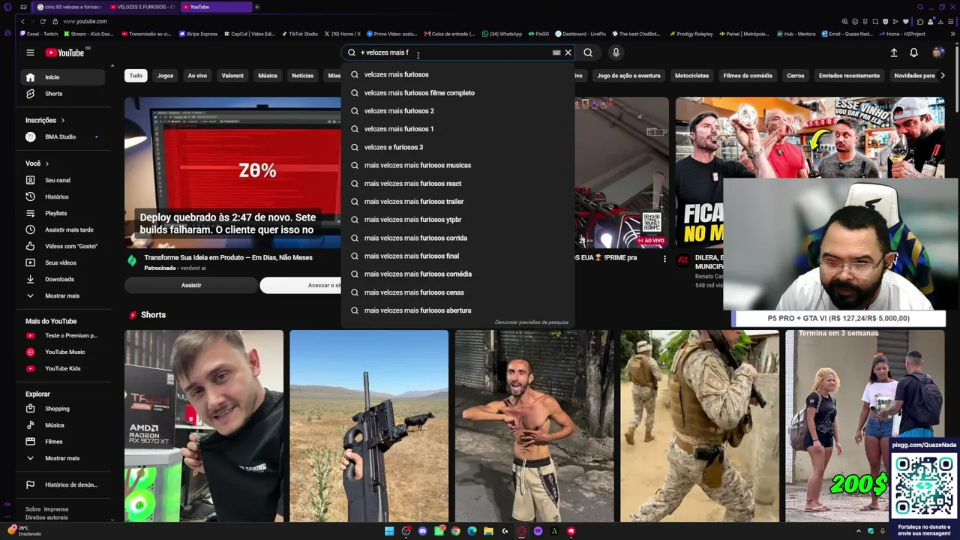960x540 pixels.
Task: Open Vídeos com "Gostei"
Action: tap(64, 246)
